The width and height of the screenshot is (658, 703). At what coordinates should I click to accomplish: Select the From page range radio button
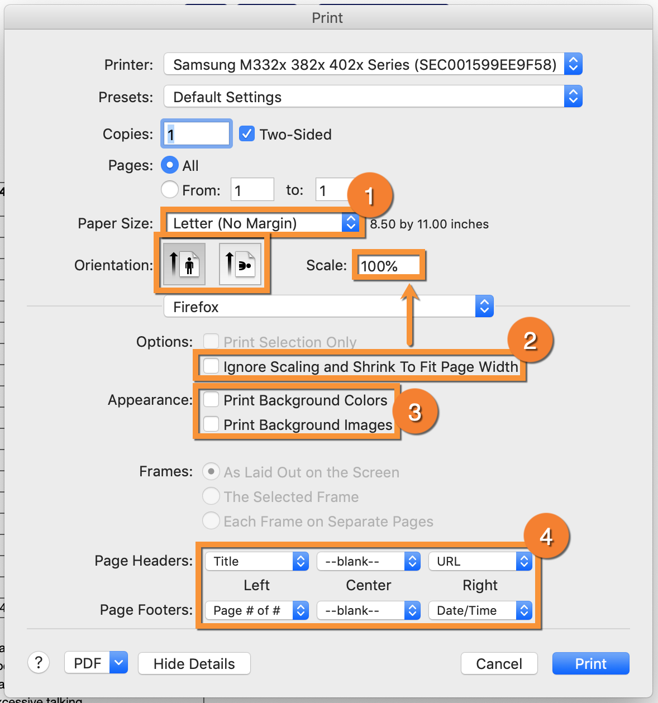(170, 190)
